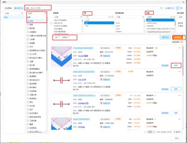Viewport: 187px width, 143px height.
Task: Click select button for CMC04X7R105K6R3NT
Action: tap(176, 89)
